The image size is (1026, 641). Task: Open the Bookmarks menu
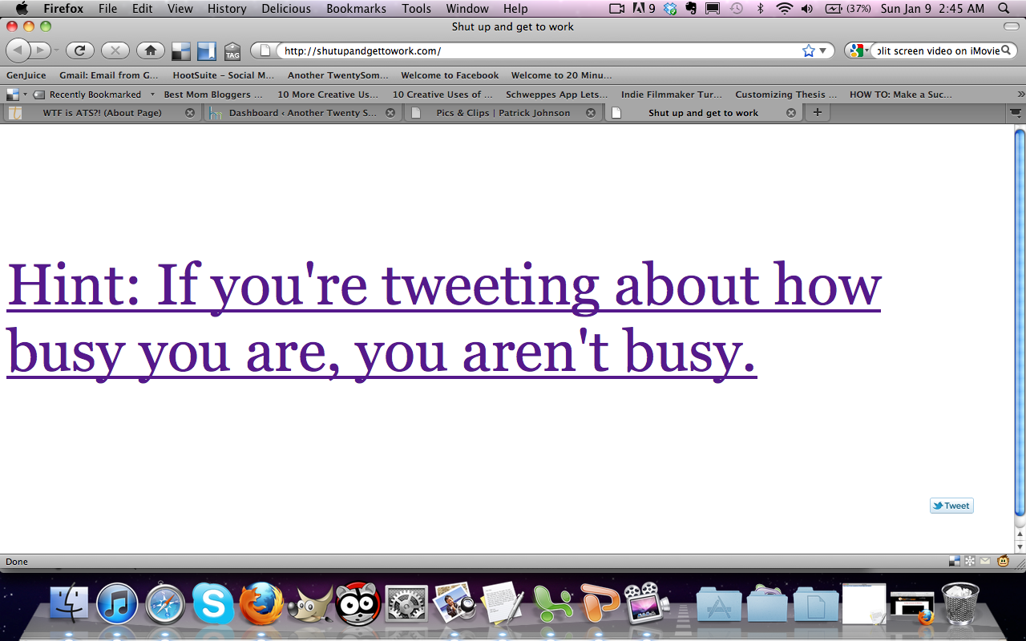pyautogui.click(x=356, y=9)
